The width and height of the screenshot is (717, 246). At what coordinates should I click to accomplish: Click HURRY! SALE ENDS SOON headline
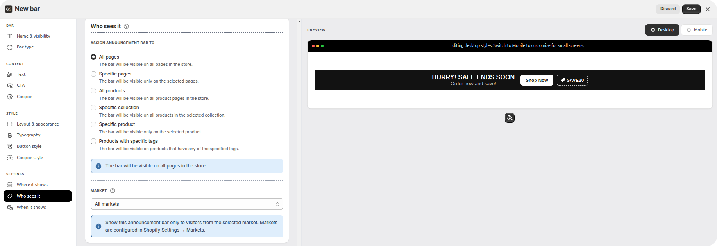[473, 77]
